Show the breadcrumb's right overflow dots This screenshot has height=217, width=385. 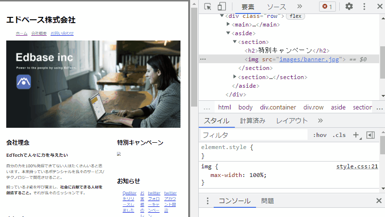point(379,108)
